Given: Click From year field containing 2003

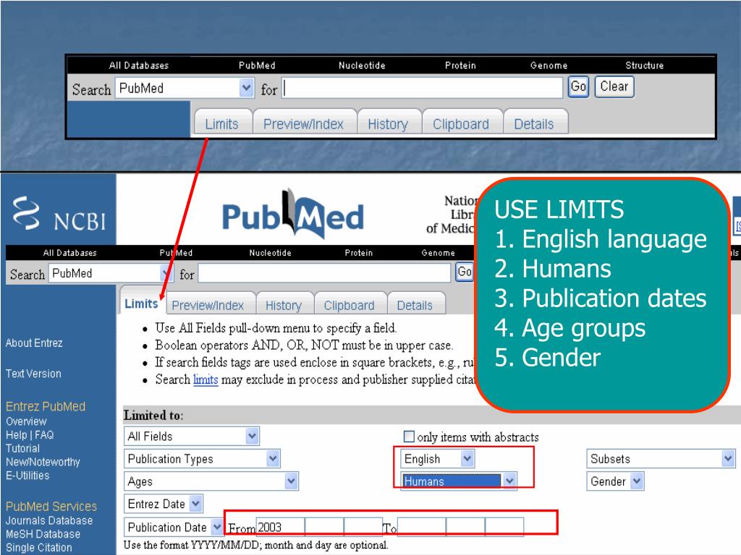Looking at the screenshot, I should click(x=280, y=527).
